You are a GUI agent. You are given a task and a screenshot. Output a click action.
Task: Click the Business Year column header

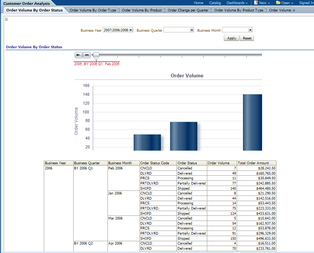[x=59, y=163]
